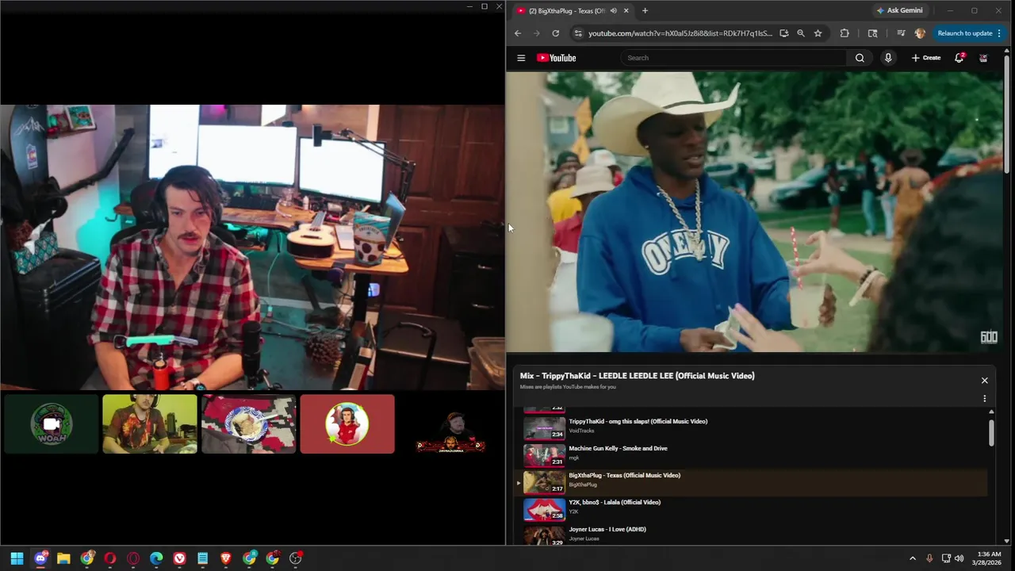The height and width of the screenshot is (571, 1015).
Task: Click the YouTube search magnifier button
Action: (860, 58)
